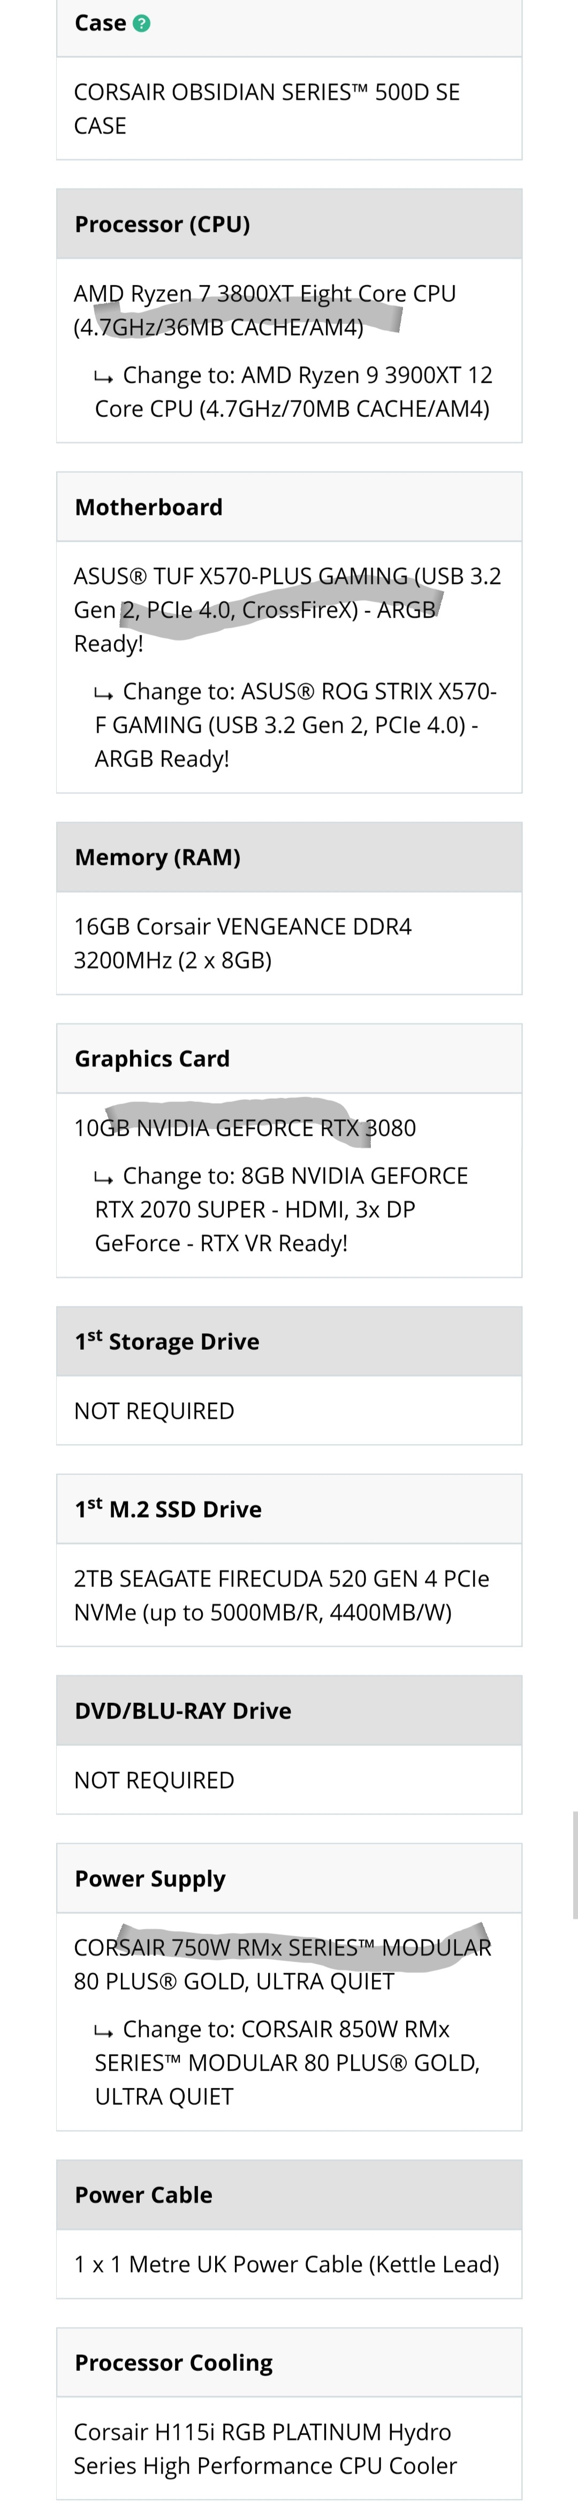Click the green help icon beside Case

point(142,24)
